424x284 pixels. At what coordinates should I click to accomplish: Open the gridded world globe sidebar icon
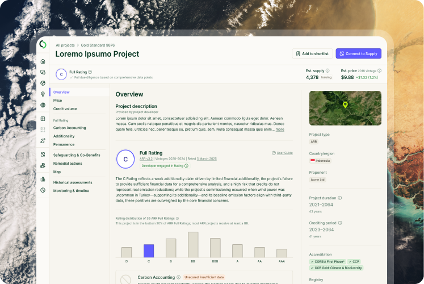[x=43, y=105]
